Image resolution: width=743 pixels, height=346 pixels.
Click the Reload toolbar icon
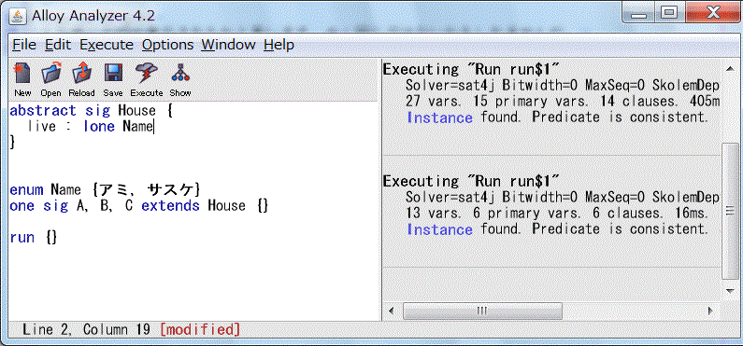pyautogui.click(x=81, y=80)
